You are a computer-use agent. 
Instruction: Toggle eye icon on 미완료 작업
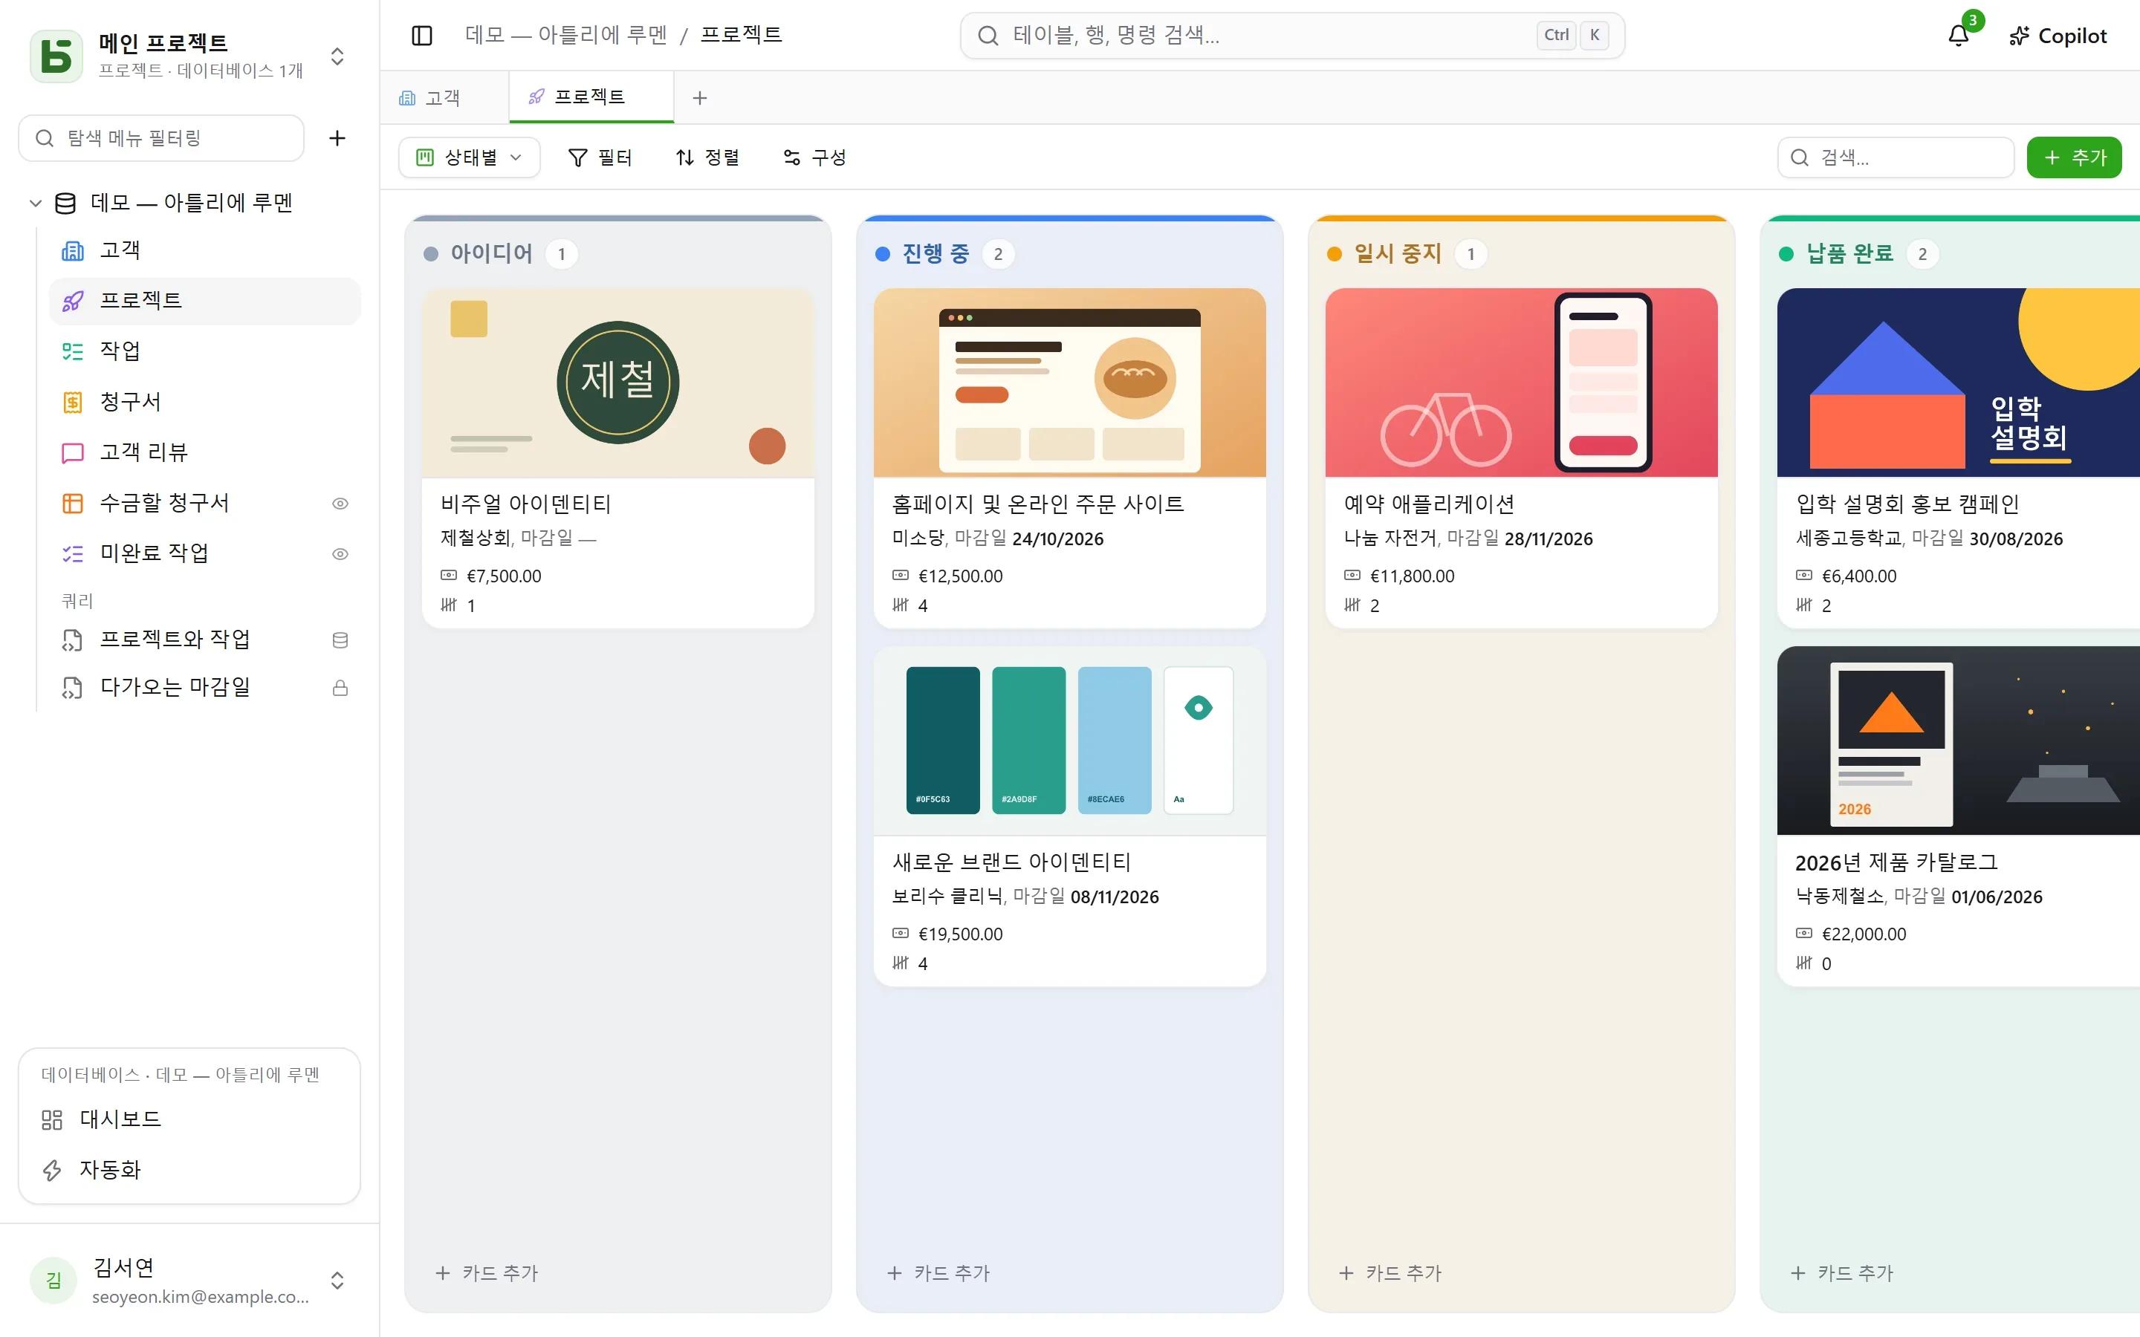[x=340, y=554]
